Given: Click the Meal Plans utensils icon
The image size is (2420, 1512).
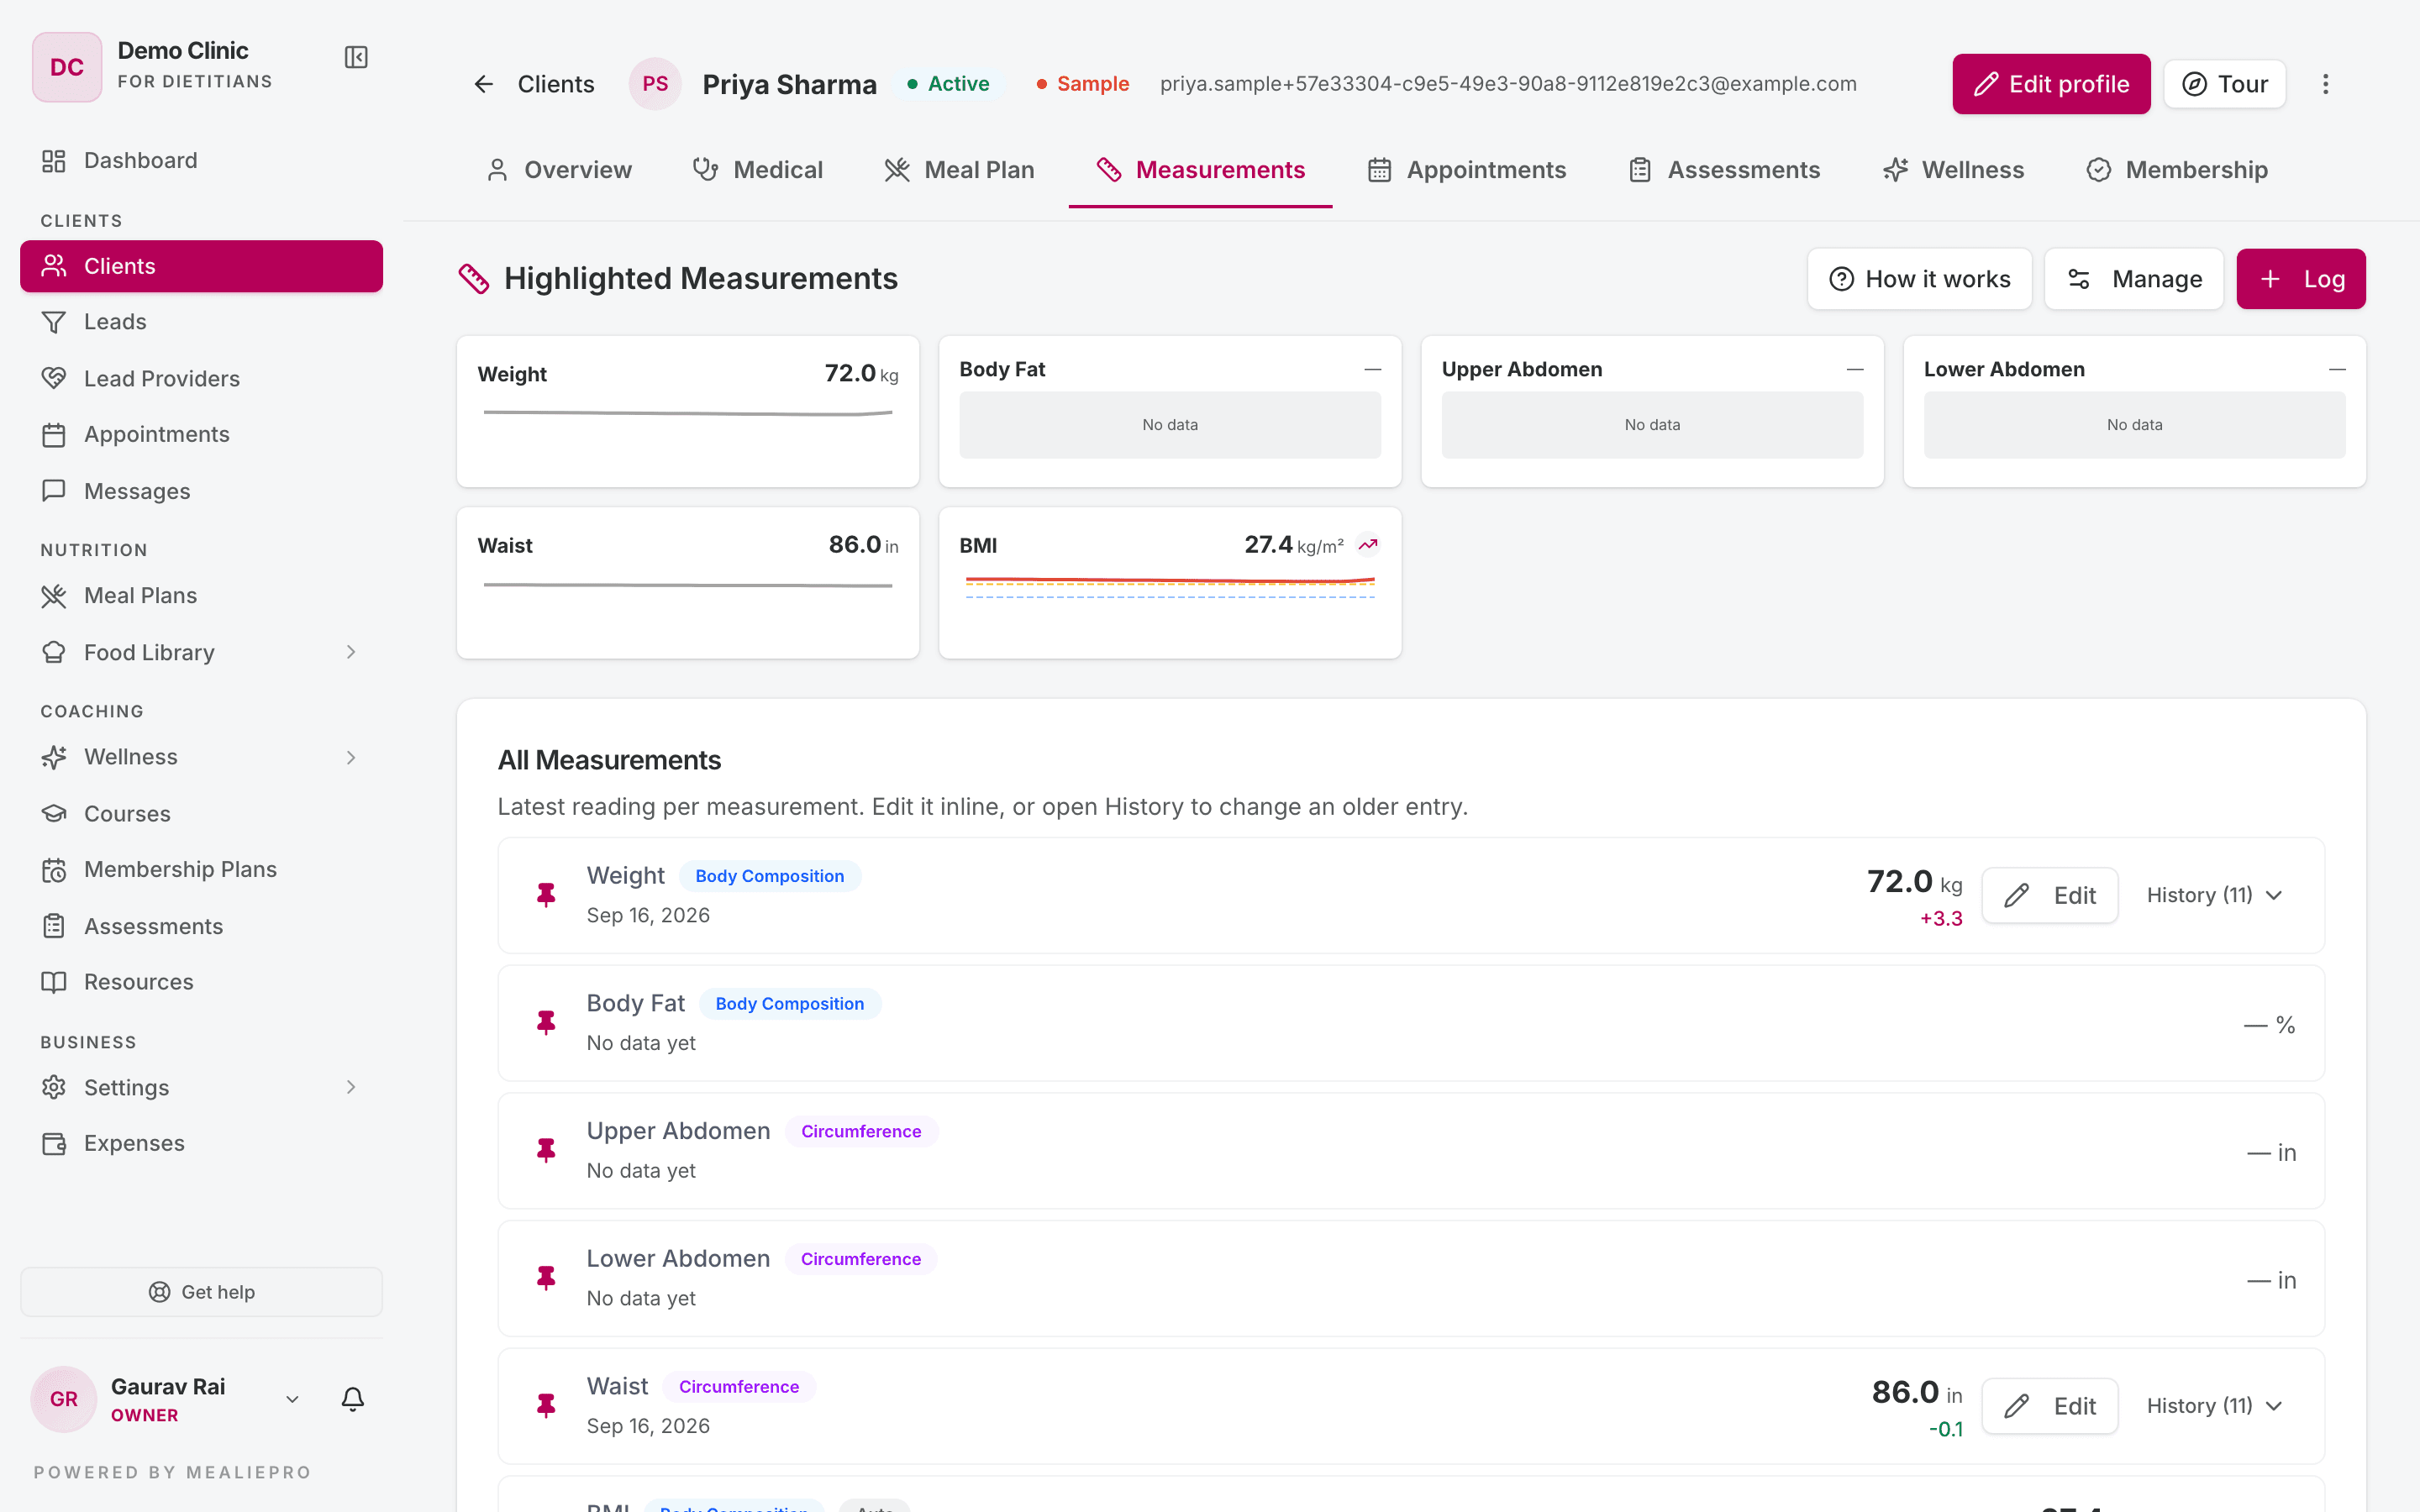Looking at the screenshot, I should pyautogui.click(x=54, y=596).
